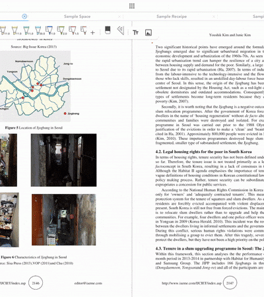Close the Sample Receipe tab
The width and height of the screenshot is (264, 297).
[x=214, y=16]
